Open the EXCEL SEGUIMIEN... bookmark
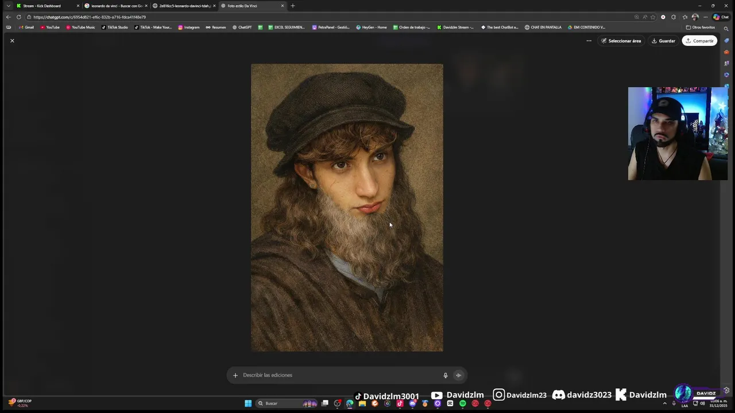This screenshot has height=413, width=735. [x=287, y=27]
